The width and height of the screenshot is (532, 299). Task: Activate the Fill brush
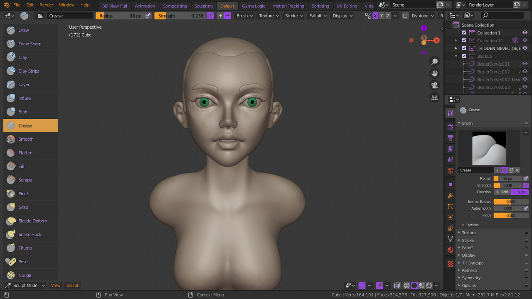point(31,167)
